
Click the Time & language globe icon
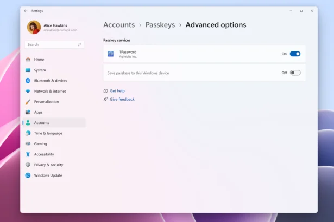[x=28, y=133]
